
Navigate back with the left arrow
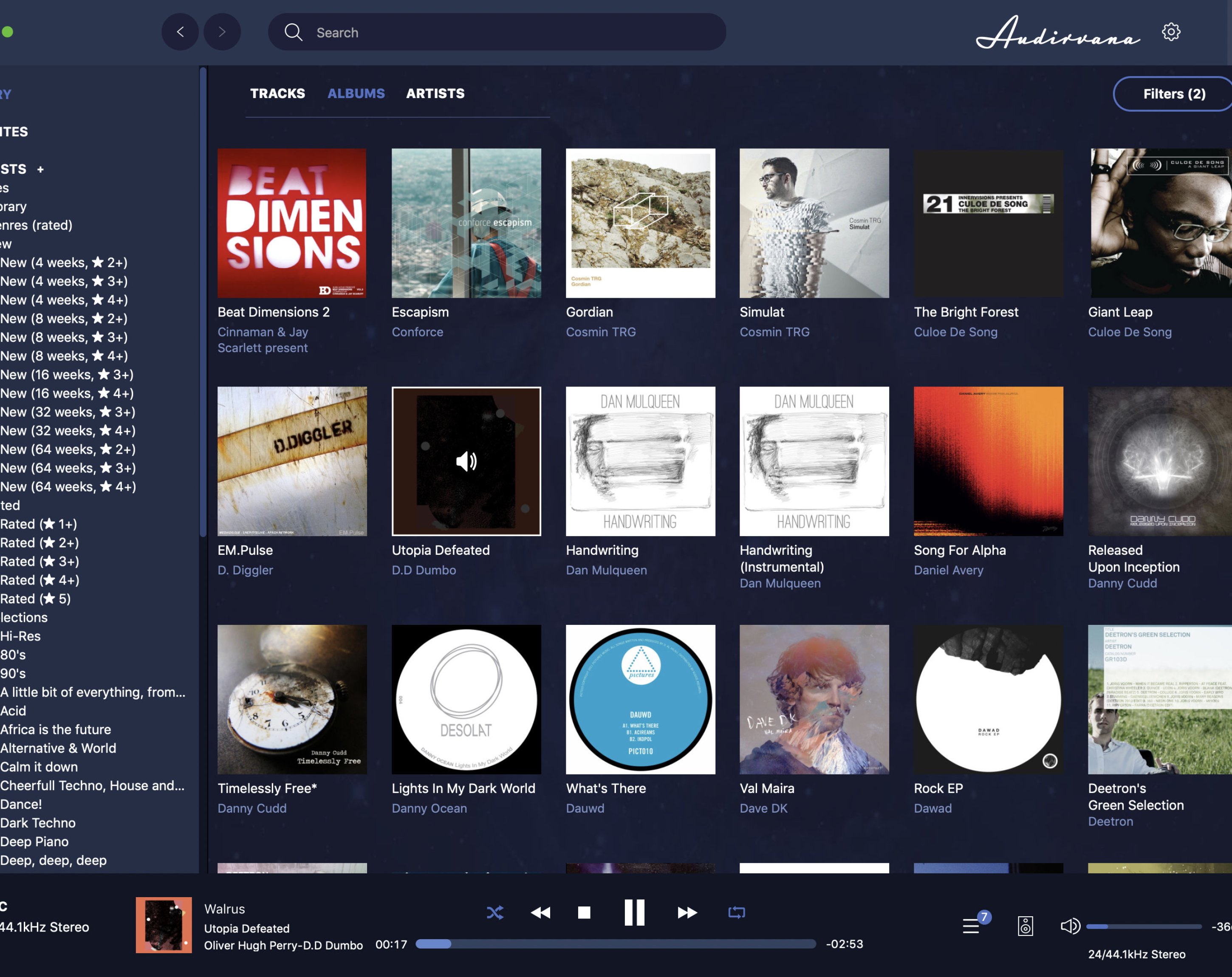(181, 32)
